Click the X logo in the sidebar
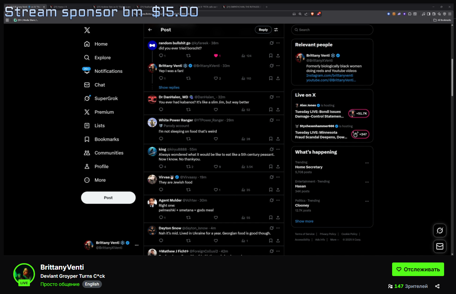The height and width of the screenshot is (294, 456). [x=87, y=30]
